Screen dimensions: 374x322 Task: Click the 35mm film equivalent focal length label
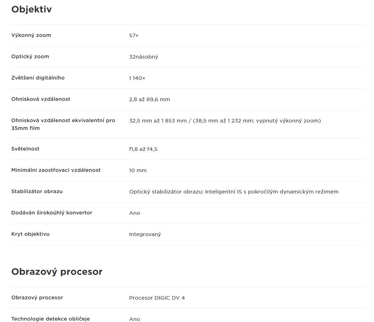point(63,124)
